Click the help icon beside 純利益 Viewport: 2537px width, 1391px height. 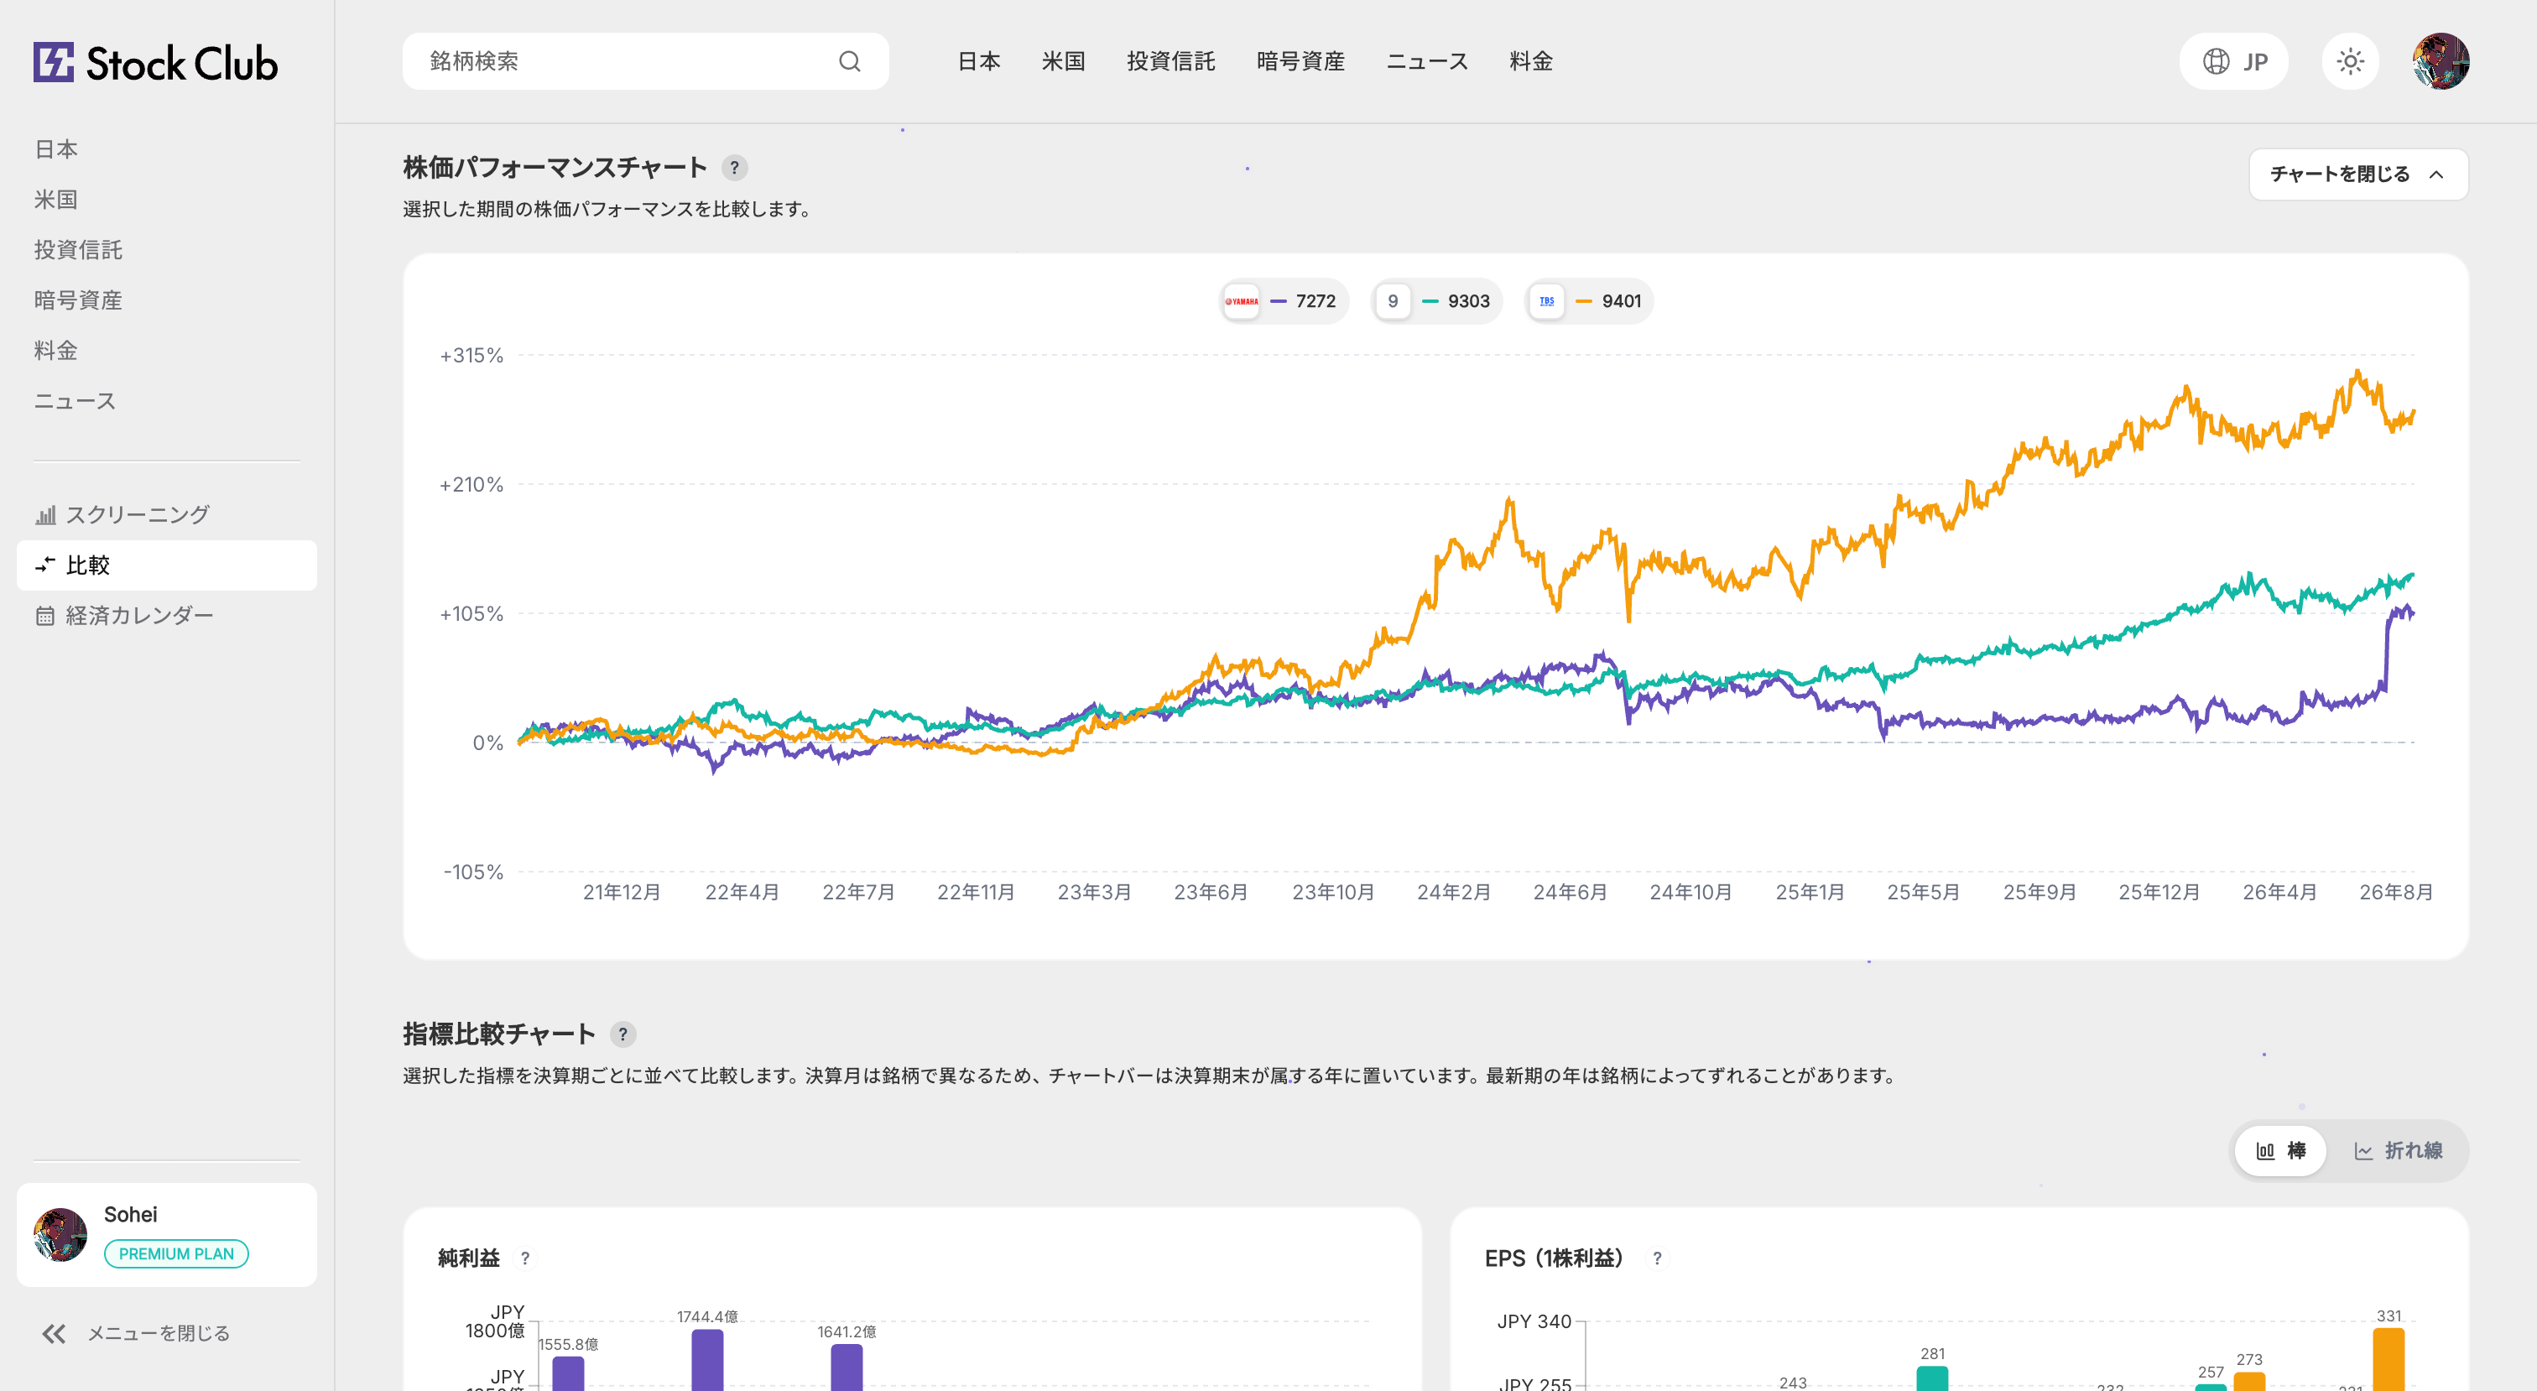tap(525, 1257)
